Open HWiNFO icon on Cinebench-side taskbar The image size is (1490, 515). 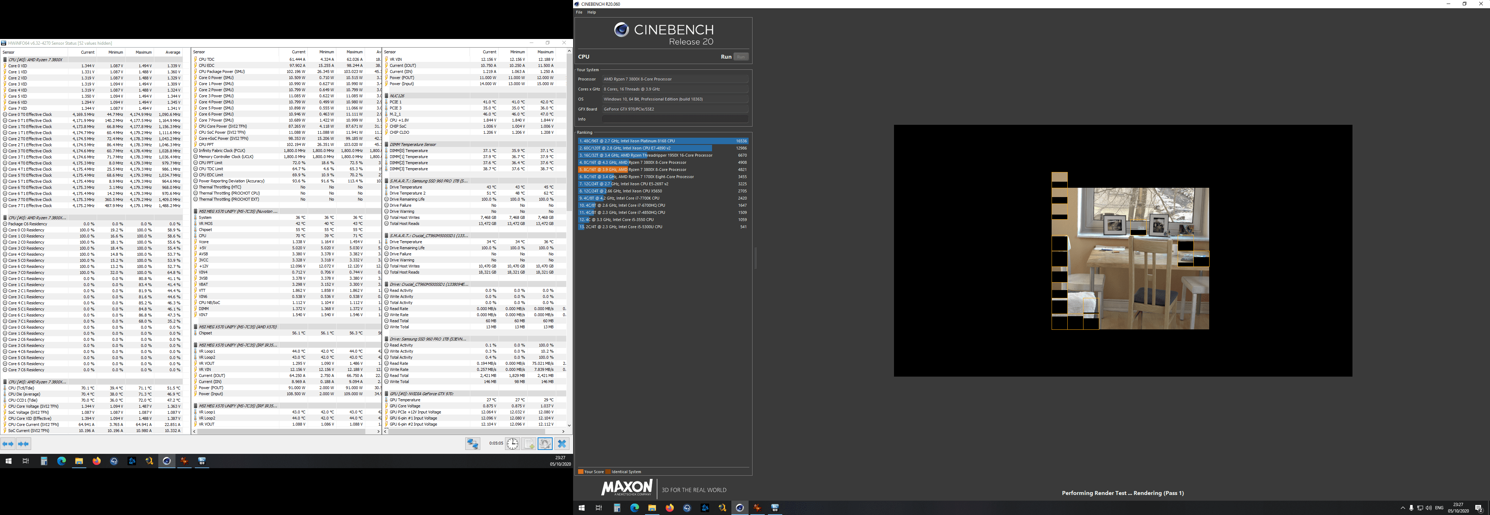pos(775,508)
